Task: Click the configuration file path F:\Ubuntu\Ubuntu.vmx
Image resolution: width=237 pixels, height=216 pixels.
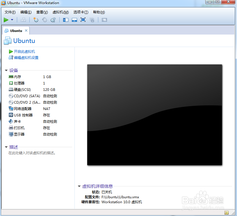Action: pos(120,197)
